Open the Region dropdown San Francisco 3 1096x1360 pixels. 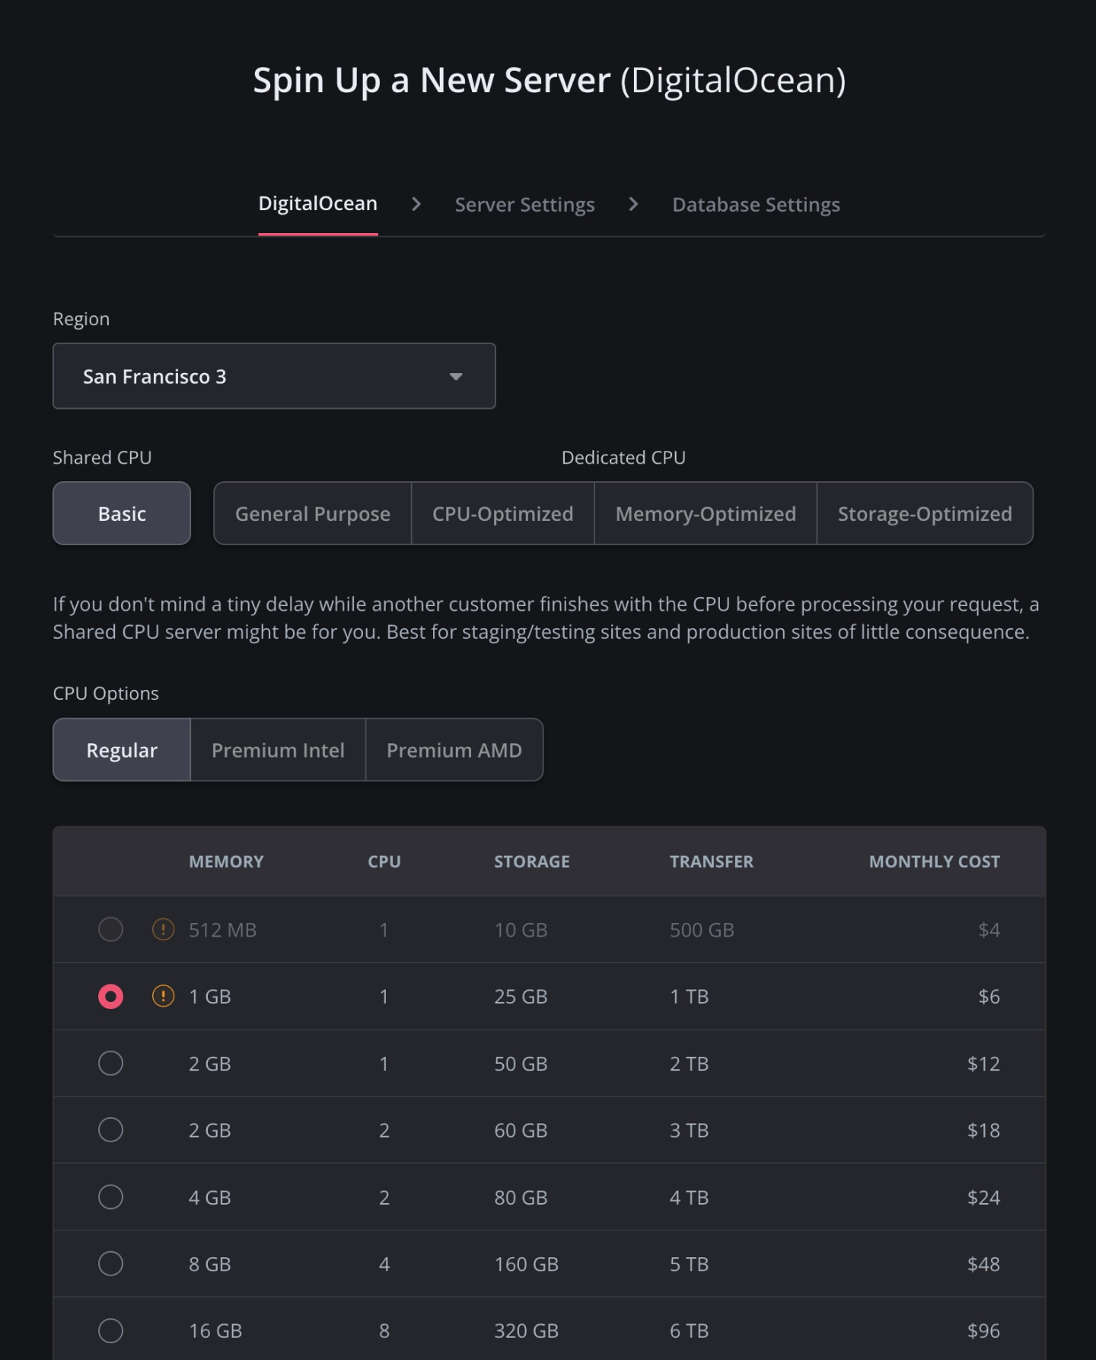274,376
